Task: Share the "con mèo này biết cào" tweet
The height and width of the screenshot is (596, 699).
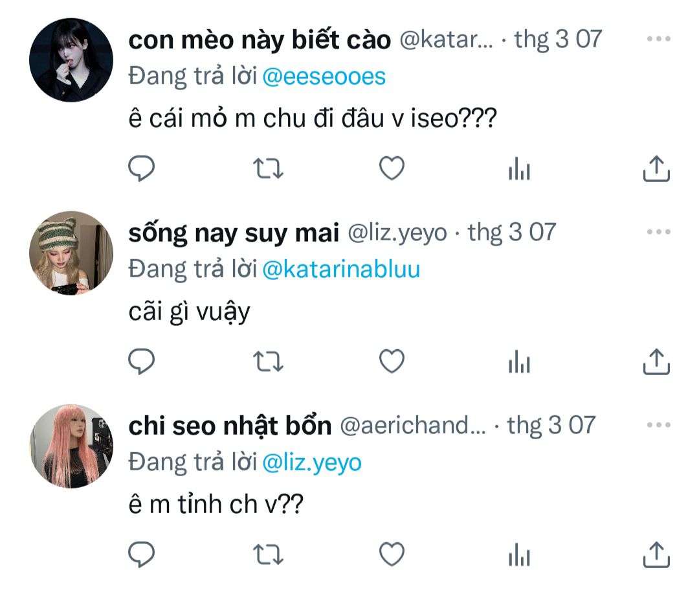Action: click(x=656, y=170)
